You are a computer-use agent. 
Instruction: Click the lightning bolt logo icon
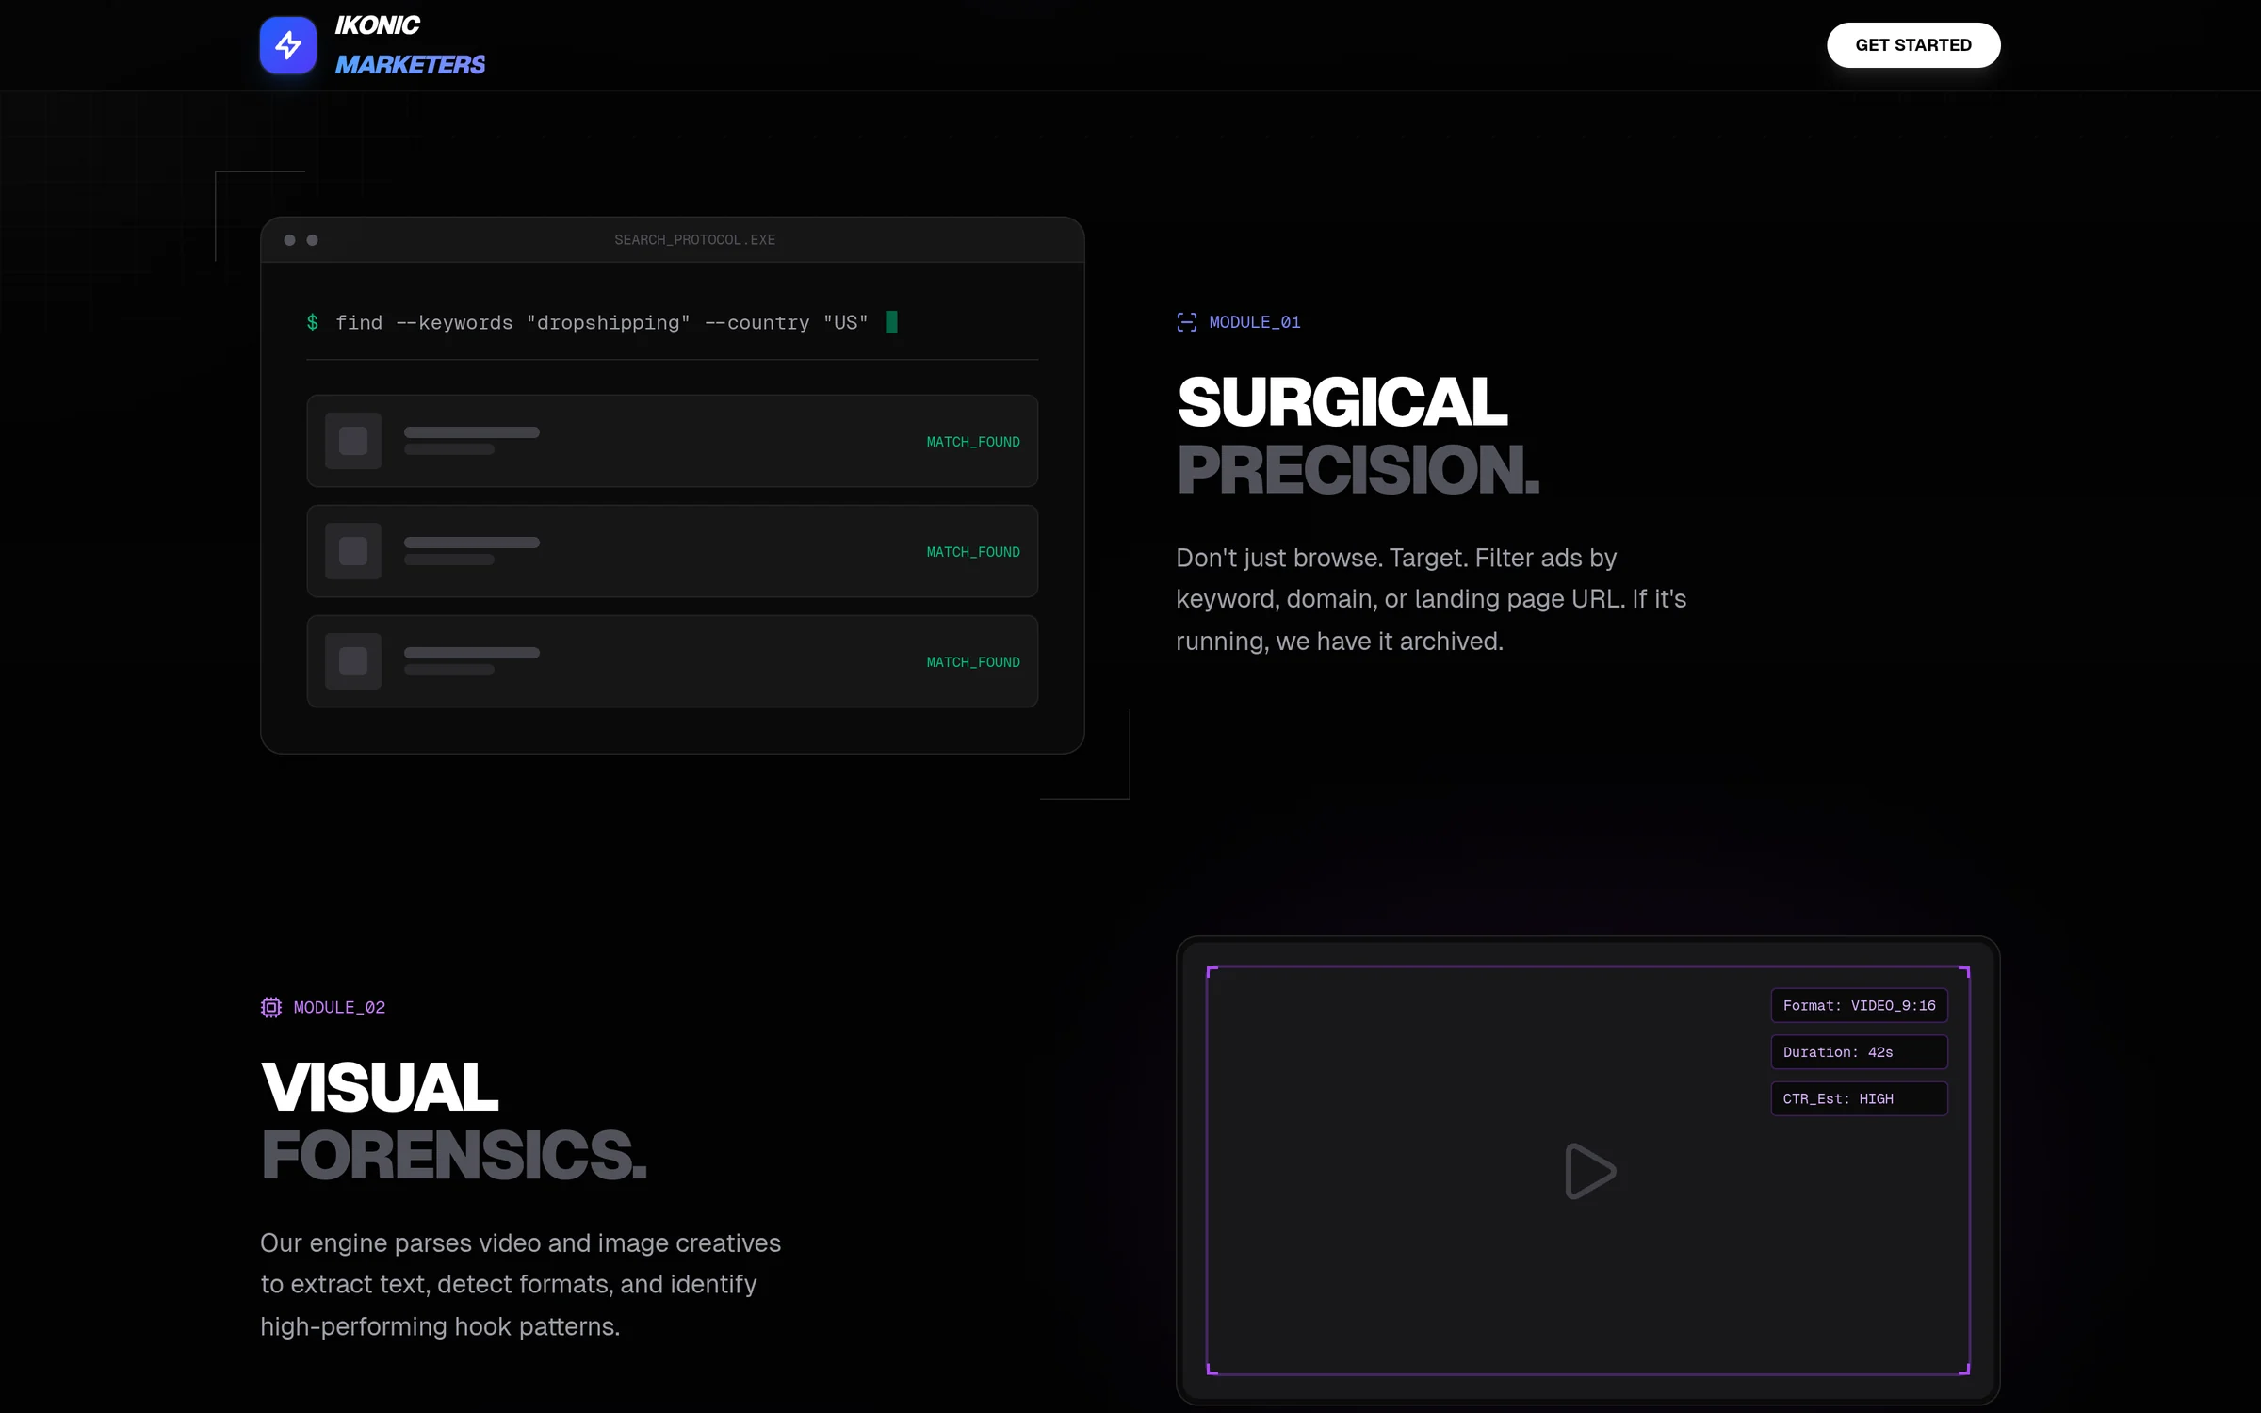[x=288, y=45]
